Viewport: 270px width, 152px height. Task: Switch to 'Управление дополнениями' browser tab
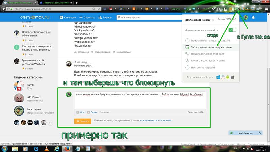(56, 3)
